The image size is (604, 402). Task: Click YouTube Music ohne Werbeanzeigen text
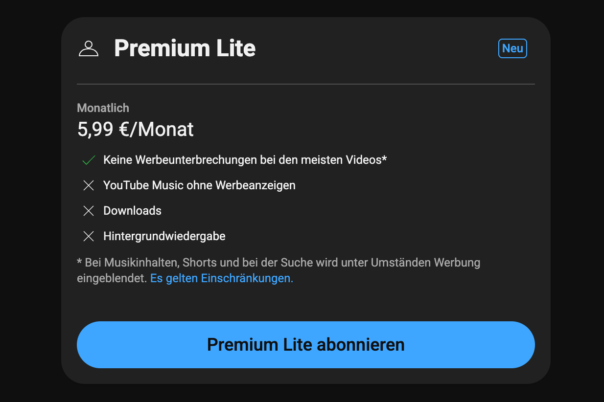tap(199, 185)
